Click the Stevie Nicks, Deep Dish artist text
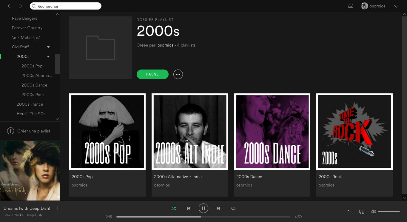This screenshot has height=222, width=407. click(23, 215)
